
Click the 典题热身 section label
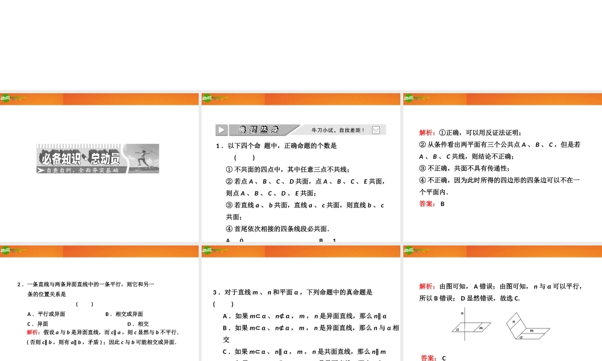[258, 130]
